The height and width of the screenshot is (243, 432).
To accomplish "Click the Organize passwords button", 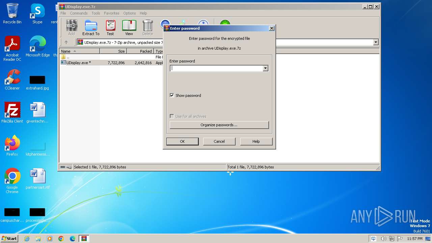I will pos(219,125).
